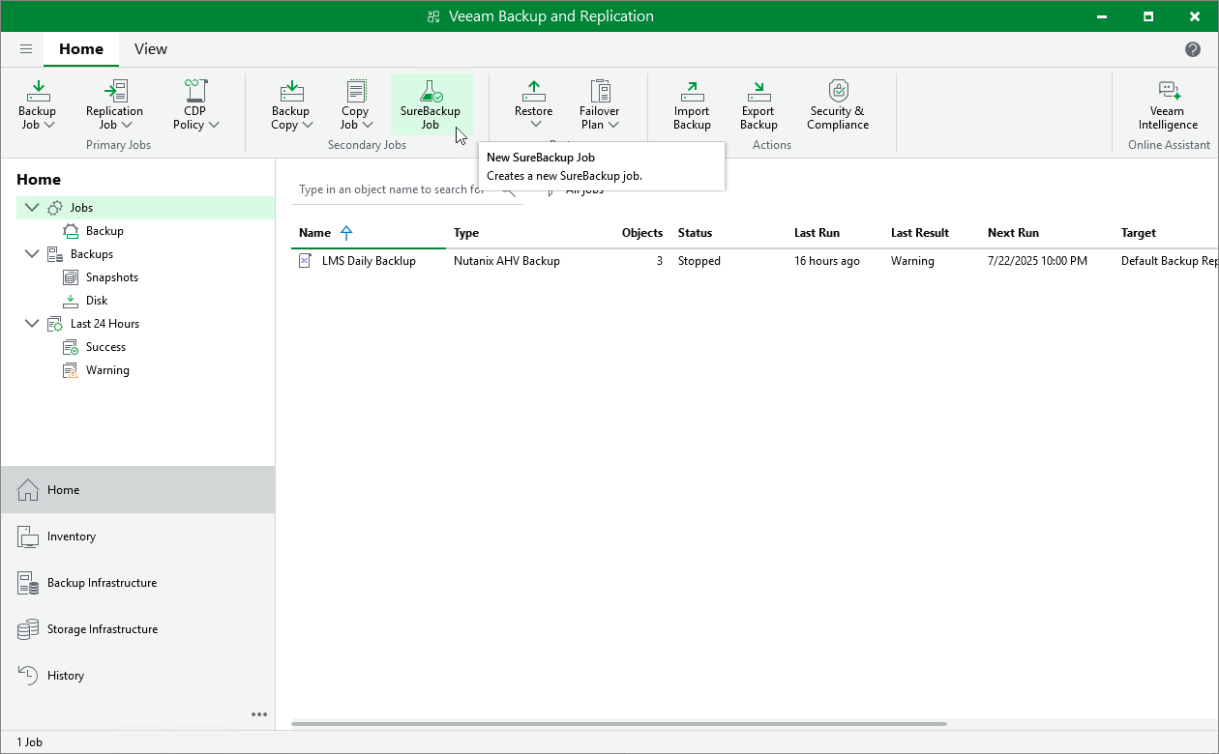Select the Home ribbon tab
This screenshot has width=1219, height=754.
pyautogui.click(x=81, y=48)
